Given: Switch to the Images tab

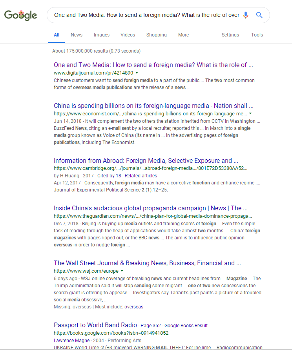Looking at the screenshot, I should tap(102, 35).
